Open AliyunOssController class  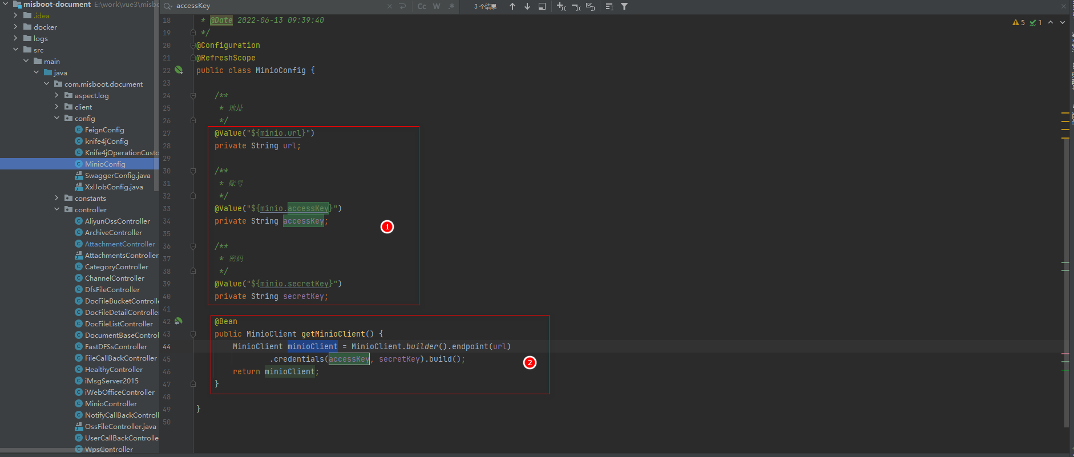click(x=117, y=221)
